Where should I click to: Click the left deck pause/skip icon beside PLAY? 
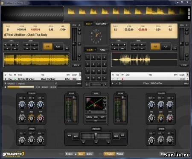(67, 48)
